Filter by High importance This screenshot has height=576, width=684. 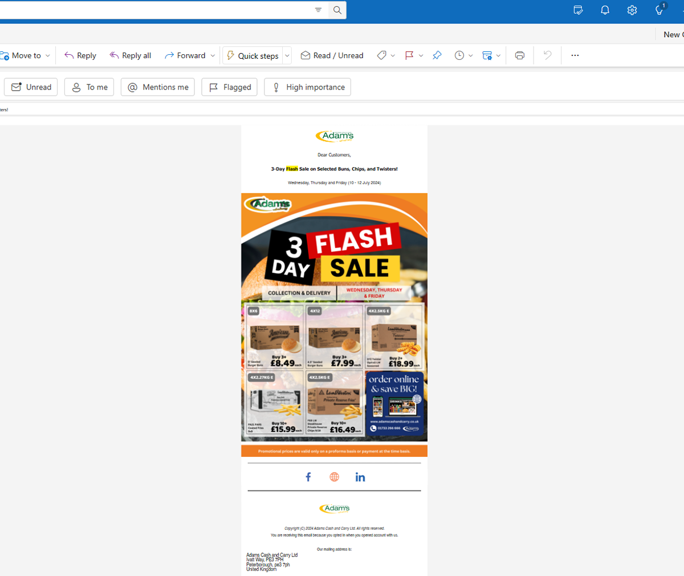307,87
